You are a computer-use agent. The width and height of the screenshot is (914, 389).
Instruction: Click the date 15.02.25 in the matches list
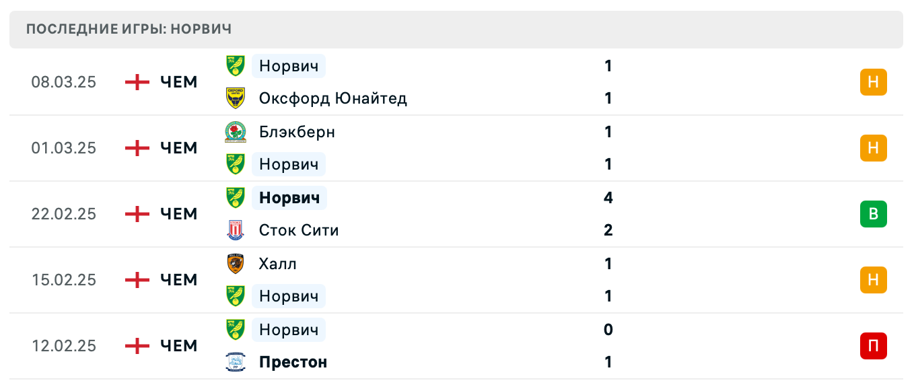(64, 280)
